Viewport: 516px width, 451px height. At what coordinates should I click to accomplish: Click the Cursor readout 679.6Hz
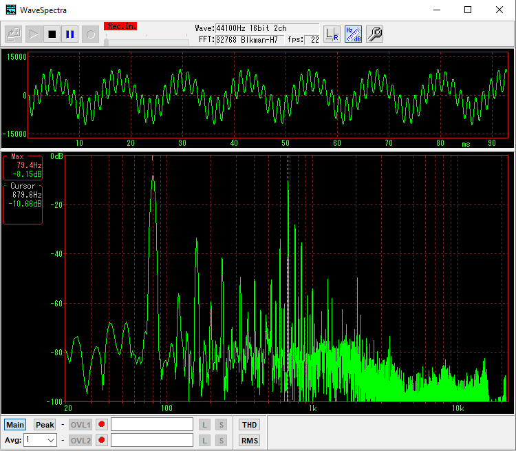point(27,195)
